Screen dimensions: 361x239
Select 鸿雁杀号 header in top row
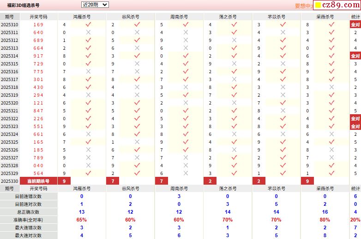82,17
